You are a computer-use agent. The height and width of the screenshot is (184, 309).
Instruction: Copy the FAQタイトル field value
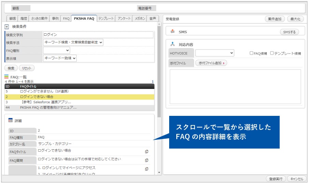pos(147,152)
